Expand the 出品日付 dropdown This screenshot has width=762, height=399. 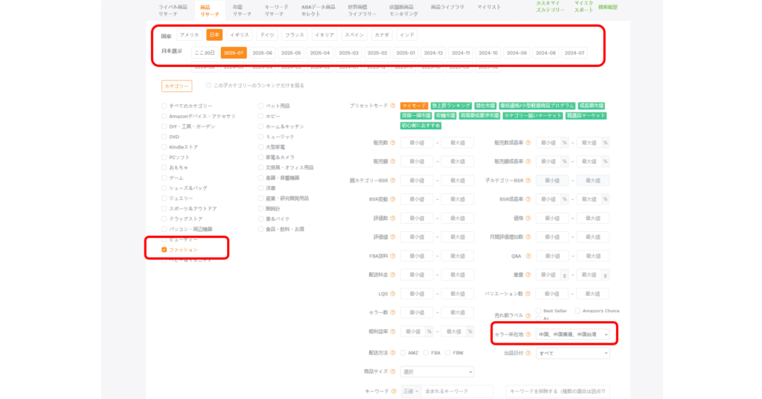pyautogui.click(x=572, y=353)
